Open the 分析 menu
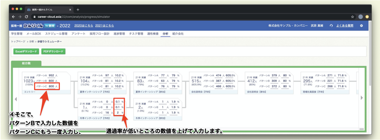The image size is (380, 140). point(166,34)
